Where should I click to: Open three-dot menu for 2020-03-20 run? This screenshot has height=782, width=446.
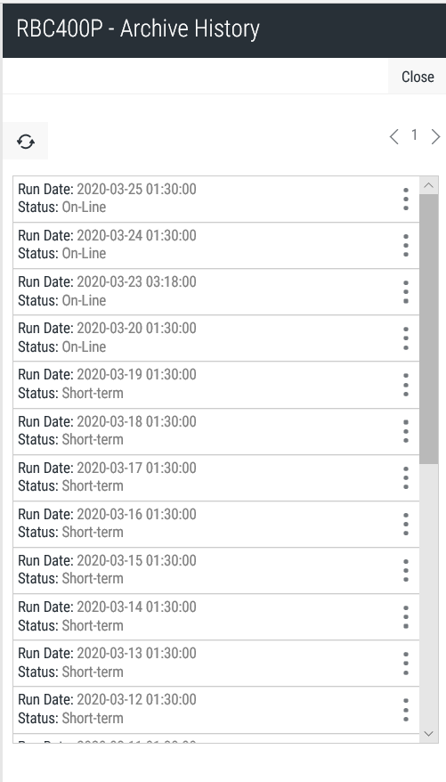point(406,338)
